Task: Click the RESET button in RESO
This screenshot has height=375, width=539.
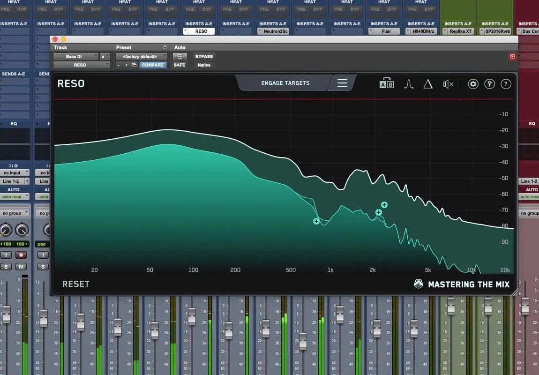Action: coord(75,284)
